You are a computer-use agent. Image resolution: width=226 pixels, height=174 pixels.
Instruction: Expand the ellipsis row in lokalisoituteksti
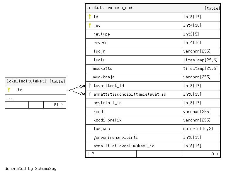pos(9,98)
